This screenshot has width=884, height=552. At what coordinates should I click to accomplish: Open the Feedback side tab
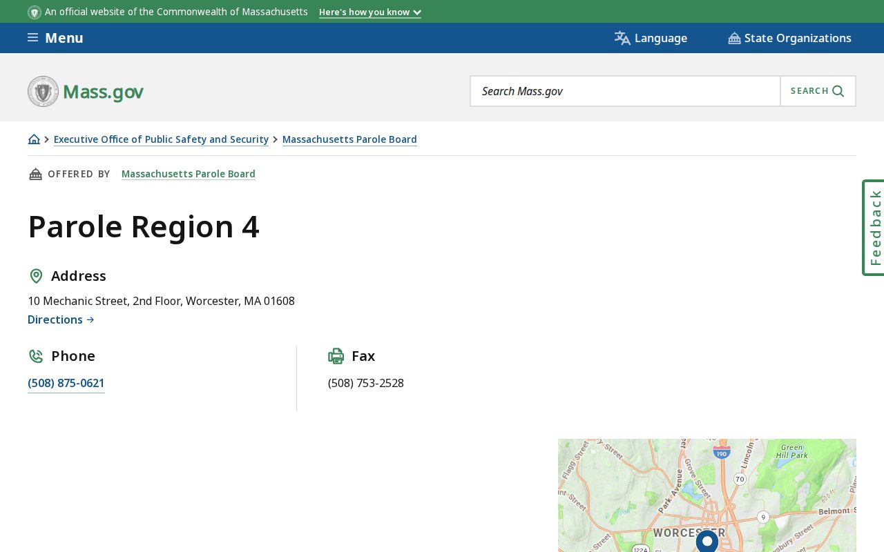[x=874, y=228]
